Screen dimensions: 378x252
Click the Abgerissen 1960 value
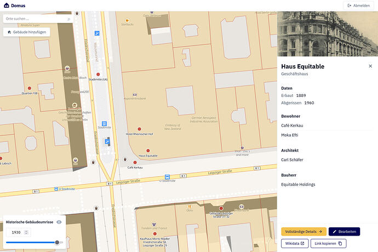click(309, 103)
